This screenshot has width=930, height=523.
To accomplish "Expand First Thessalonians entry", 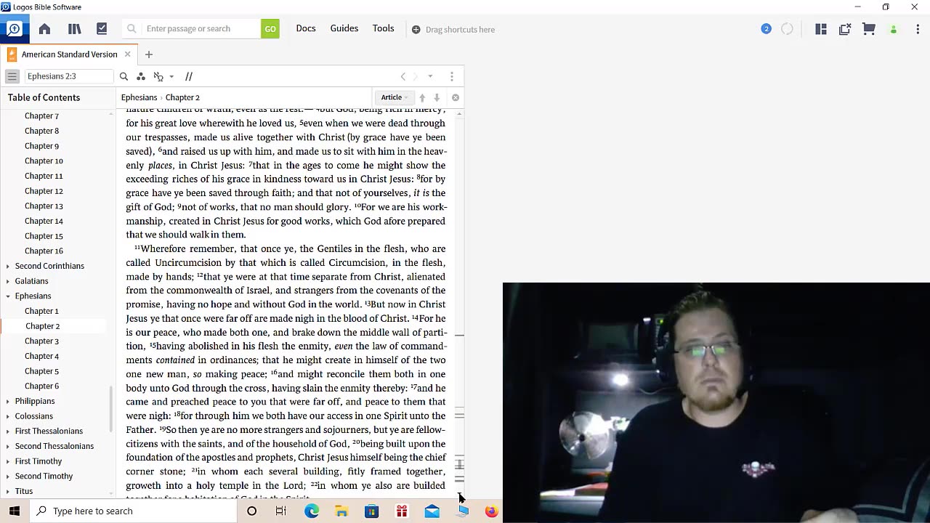I will coord(8,431).
